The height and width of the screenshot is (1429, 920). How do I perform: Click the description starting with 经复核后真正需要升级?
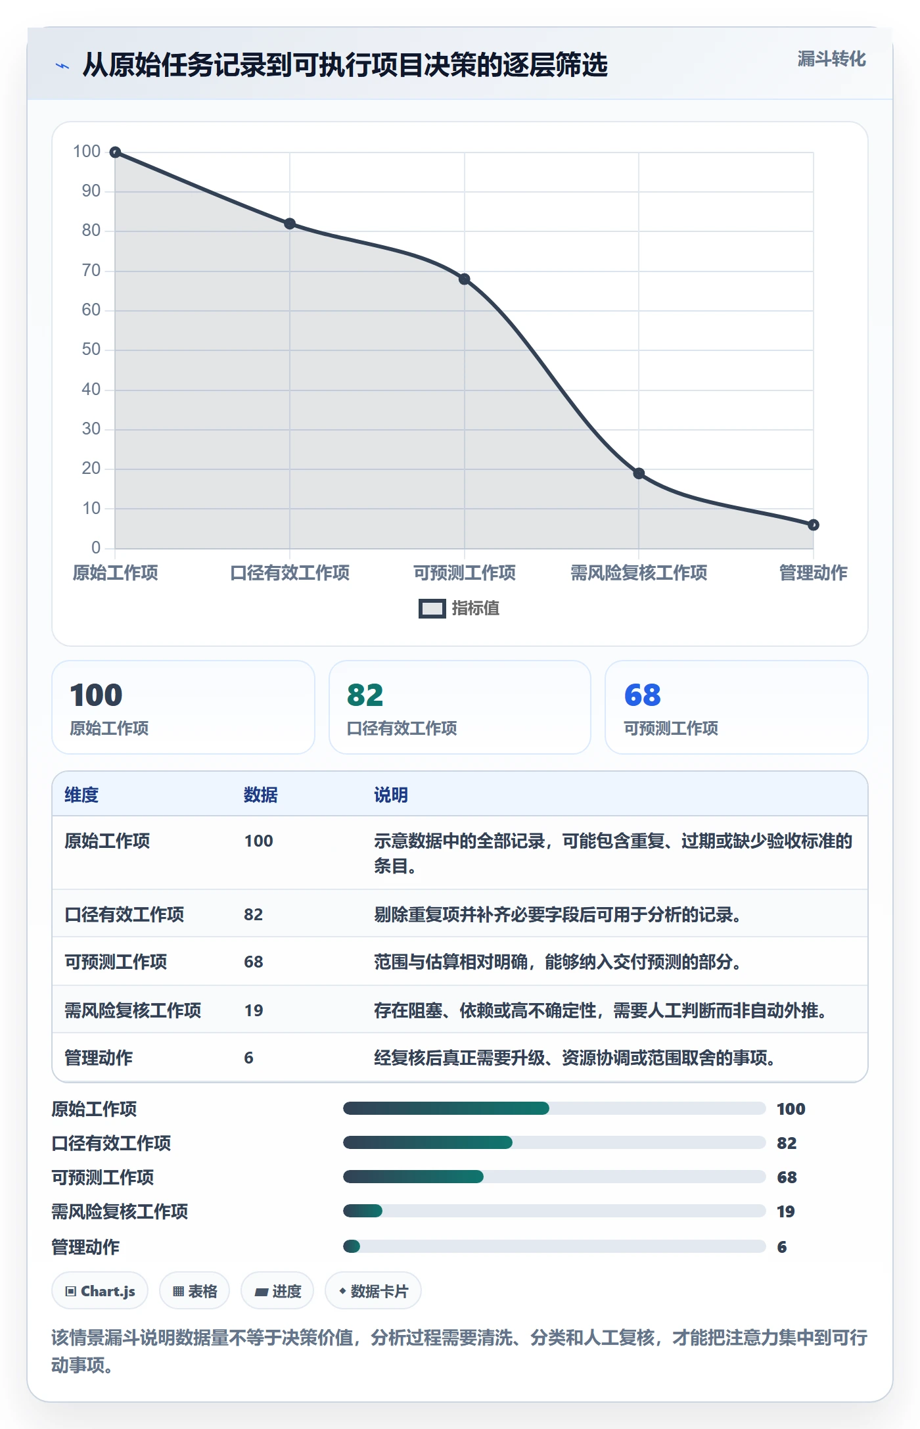point(575,1058)
